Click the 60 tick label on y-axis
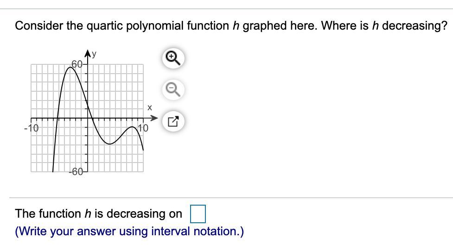The height and width of the screenshot is (251, 453). [x=78, y=64]
